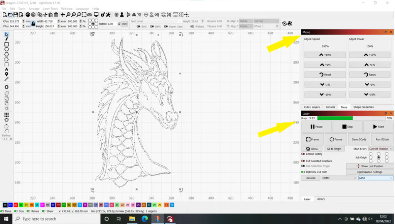The height and width of the screenshot is (224, 395).
Task: Open device settings wrench and screwdriver icon
Action: pos(108,15)
